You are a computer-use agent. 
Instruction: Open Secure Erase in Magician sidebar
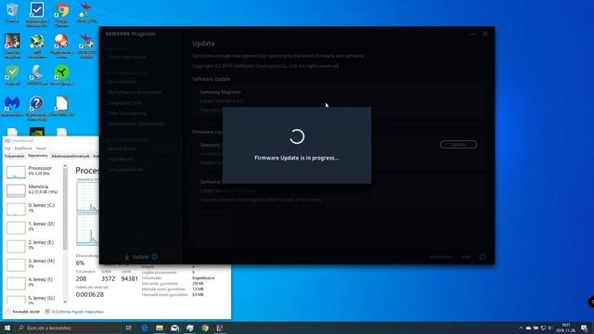point(122,148)
